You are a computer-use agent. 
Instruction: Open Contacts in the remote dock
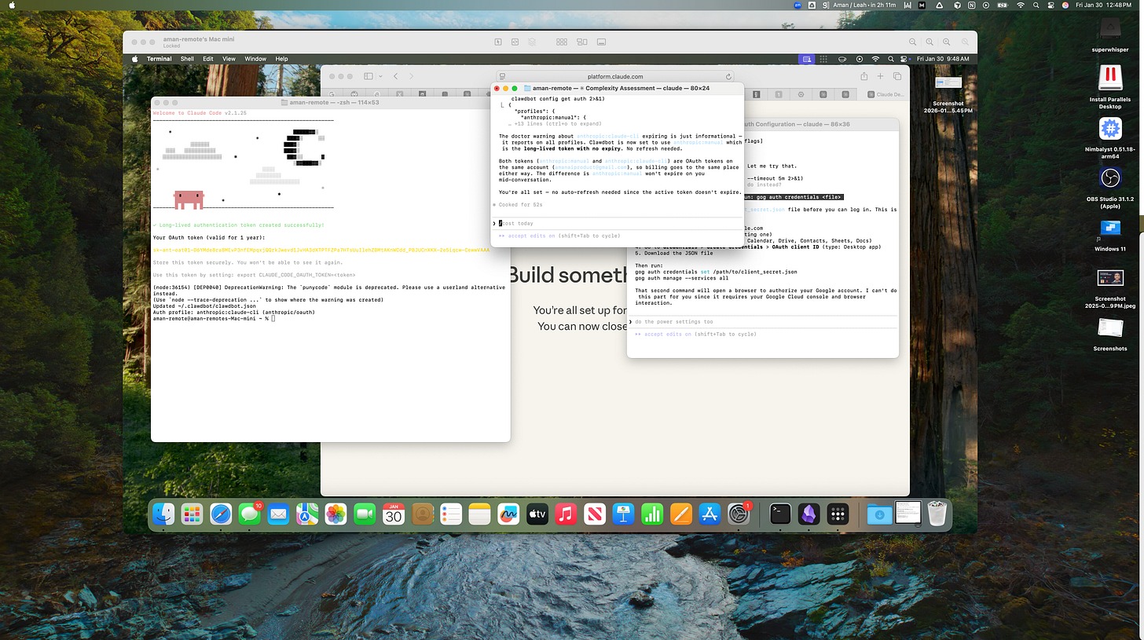(423, 514)
